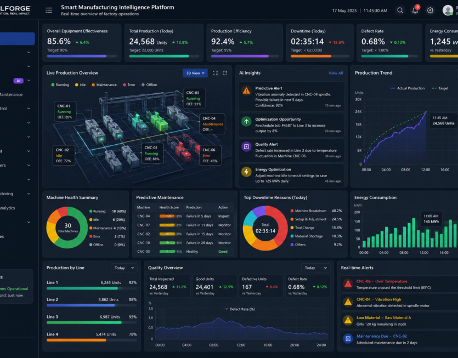Click the Optimization Opportunity arrow icon
The height and width of the screenshot is (358, 458).
coord(246,122)
